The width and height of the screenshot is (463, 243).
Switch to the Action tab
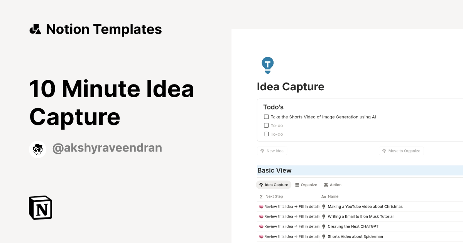[x=332, y=185]
